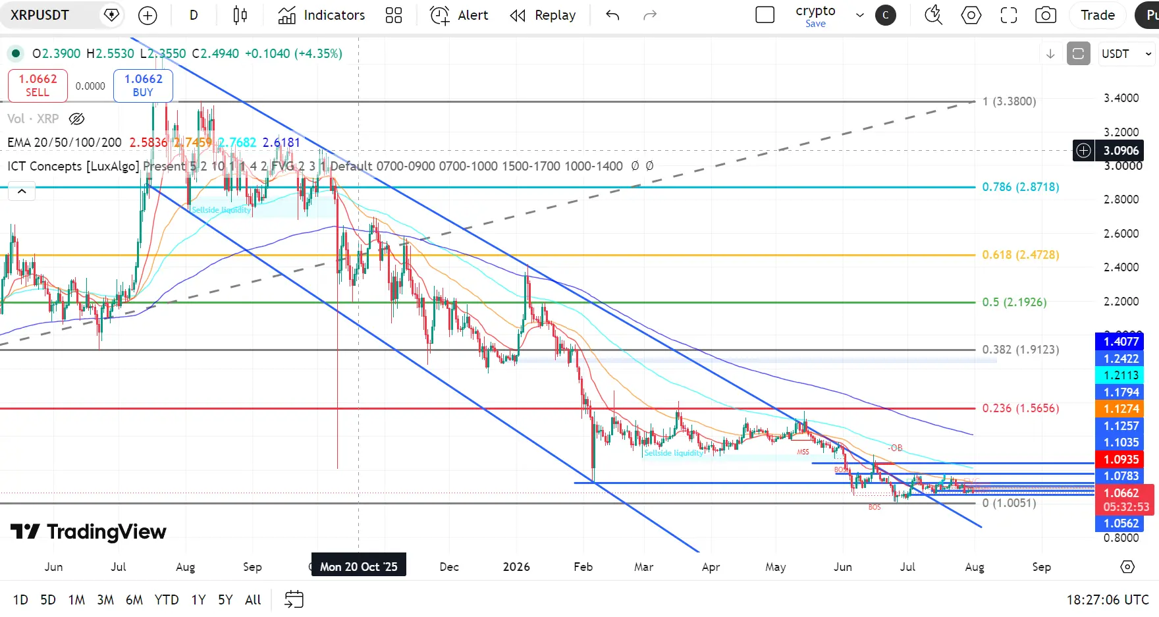
Task: Select the All time range
Action: coord(253,600)
